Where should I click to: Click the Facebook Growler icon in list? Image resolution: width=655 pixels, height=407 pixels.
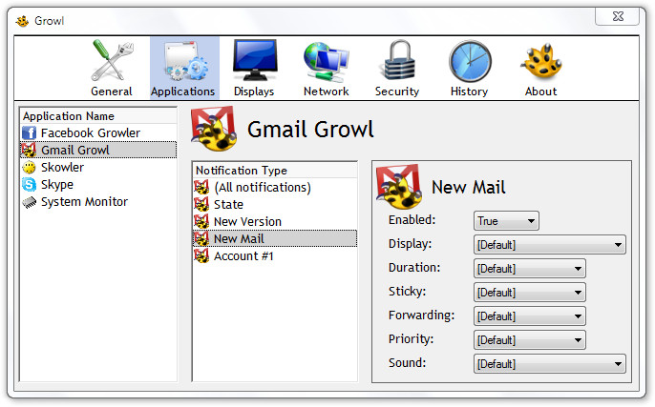click(x=30, y=133)
